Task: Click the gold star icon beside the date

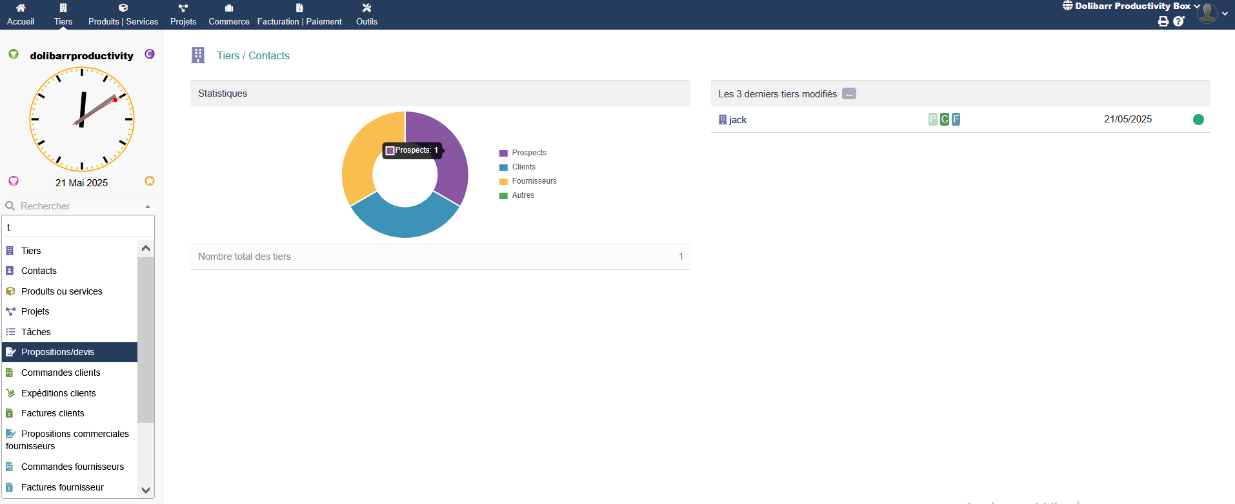Action: coord(150,181)
